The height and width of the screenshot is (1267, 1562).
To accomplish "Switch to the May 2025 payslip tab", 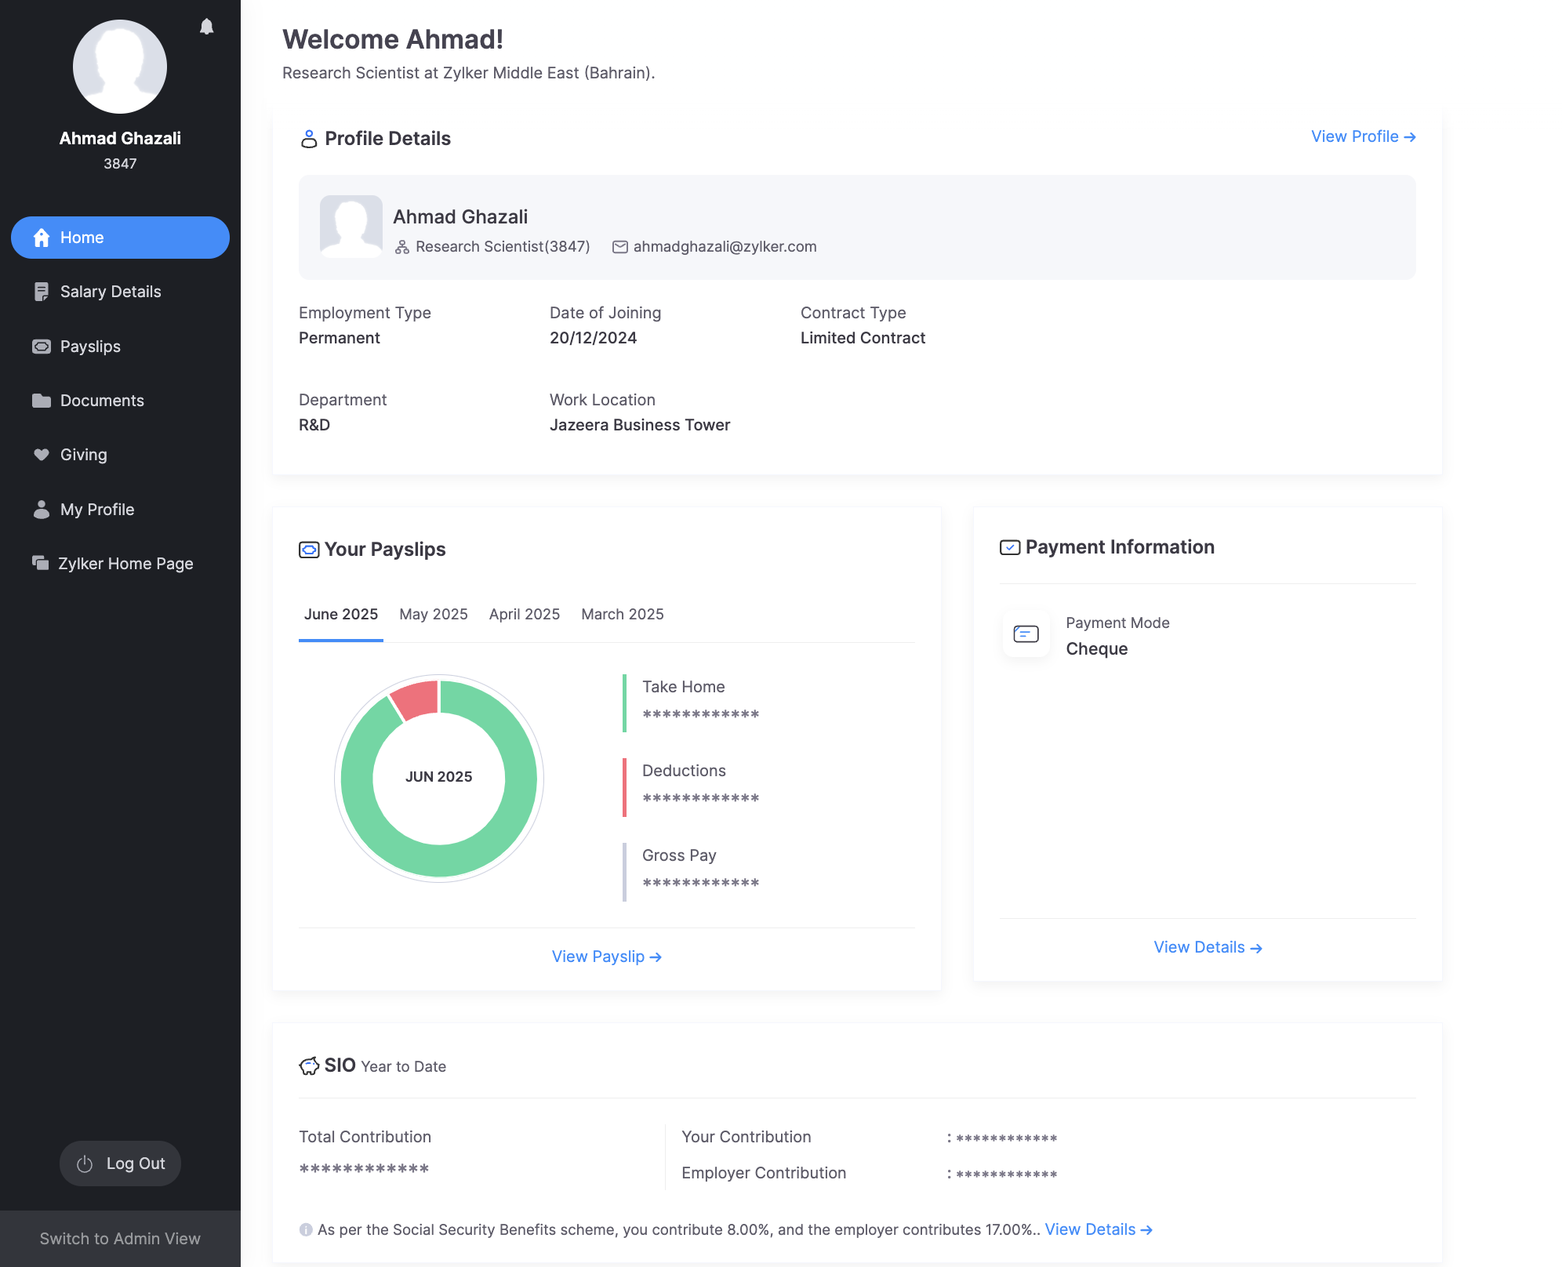I will click(x=433, y=614).
